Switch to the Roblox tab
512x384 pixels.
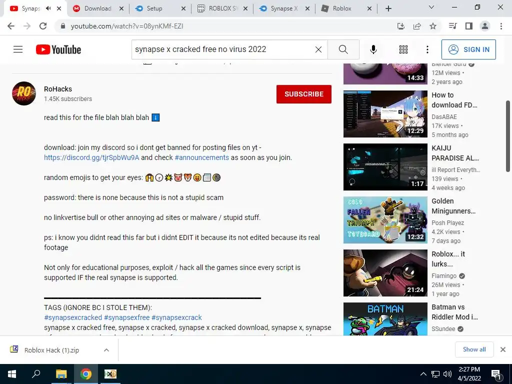click(x=345, y=8)
